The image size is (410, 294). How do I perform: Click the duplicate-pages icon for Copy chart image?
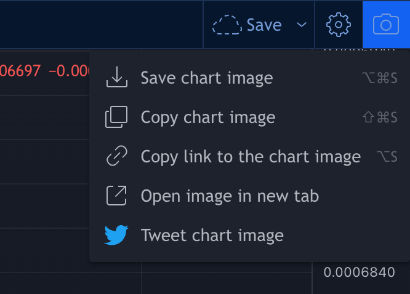(x=116, y=117)
